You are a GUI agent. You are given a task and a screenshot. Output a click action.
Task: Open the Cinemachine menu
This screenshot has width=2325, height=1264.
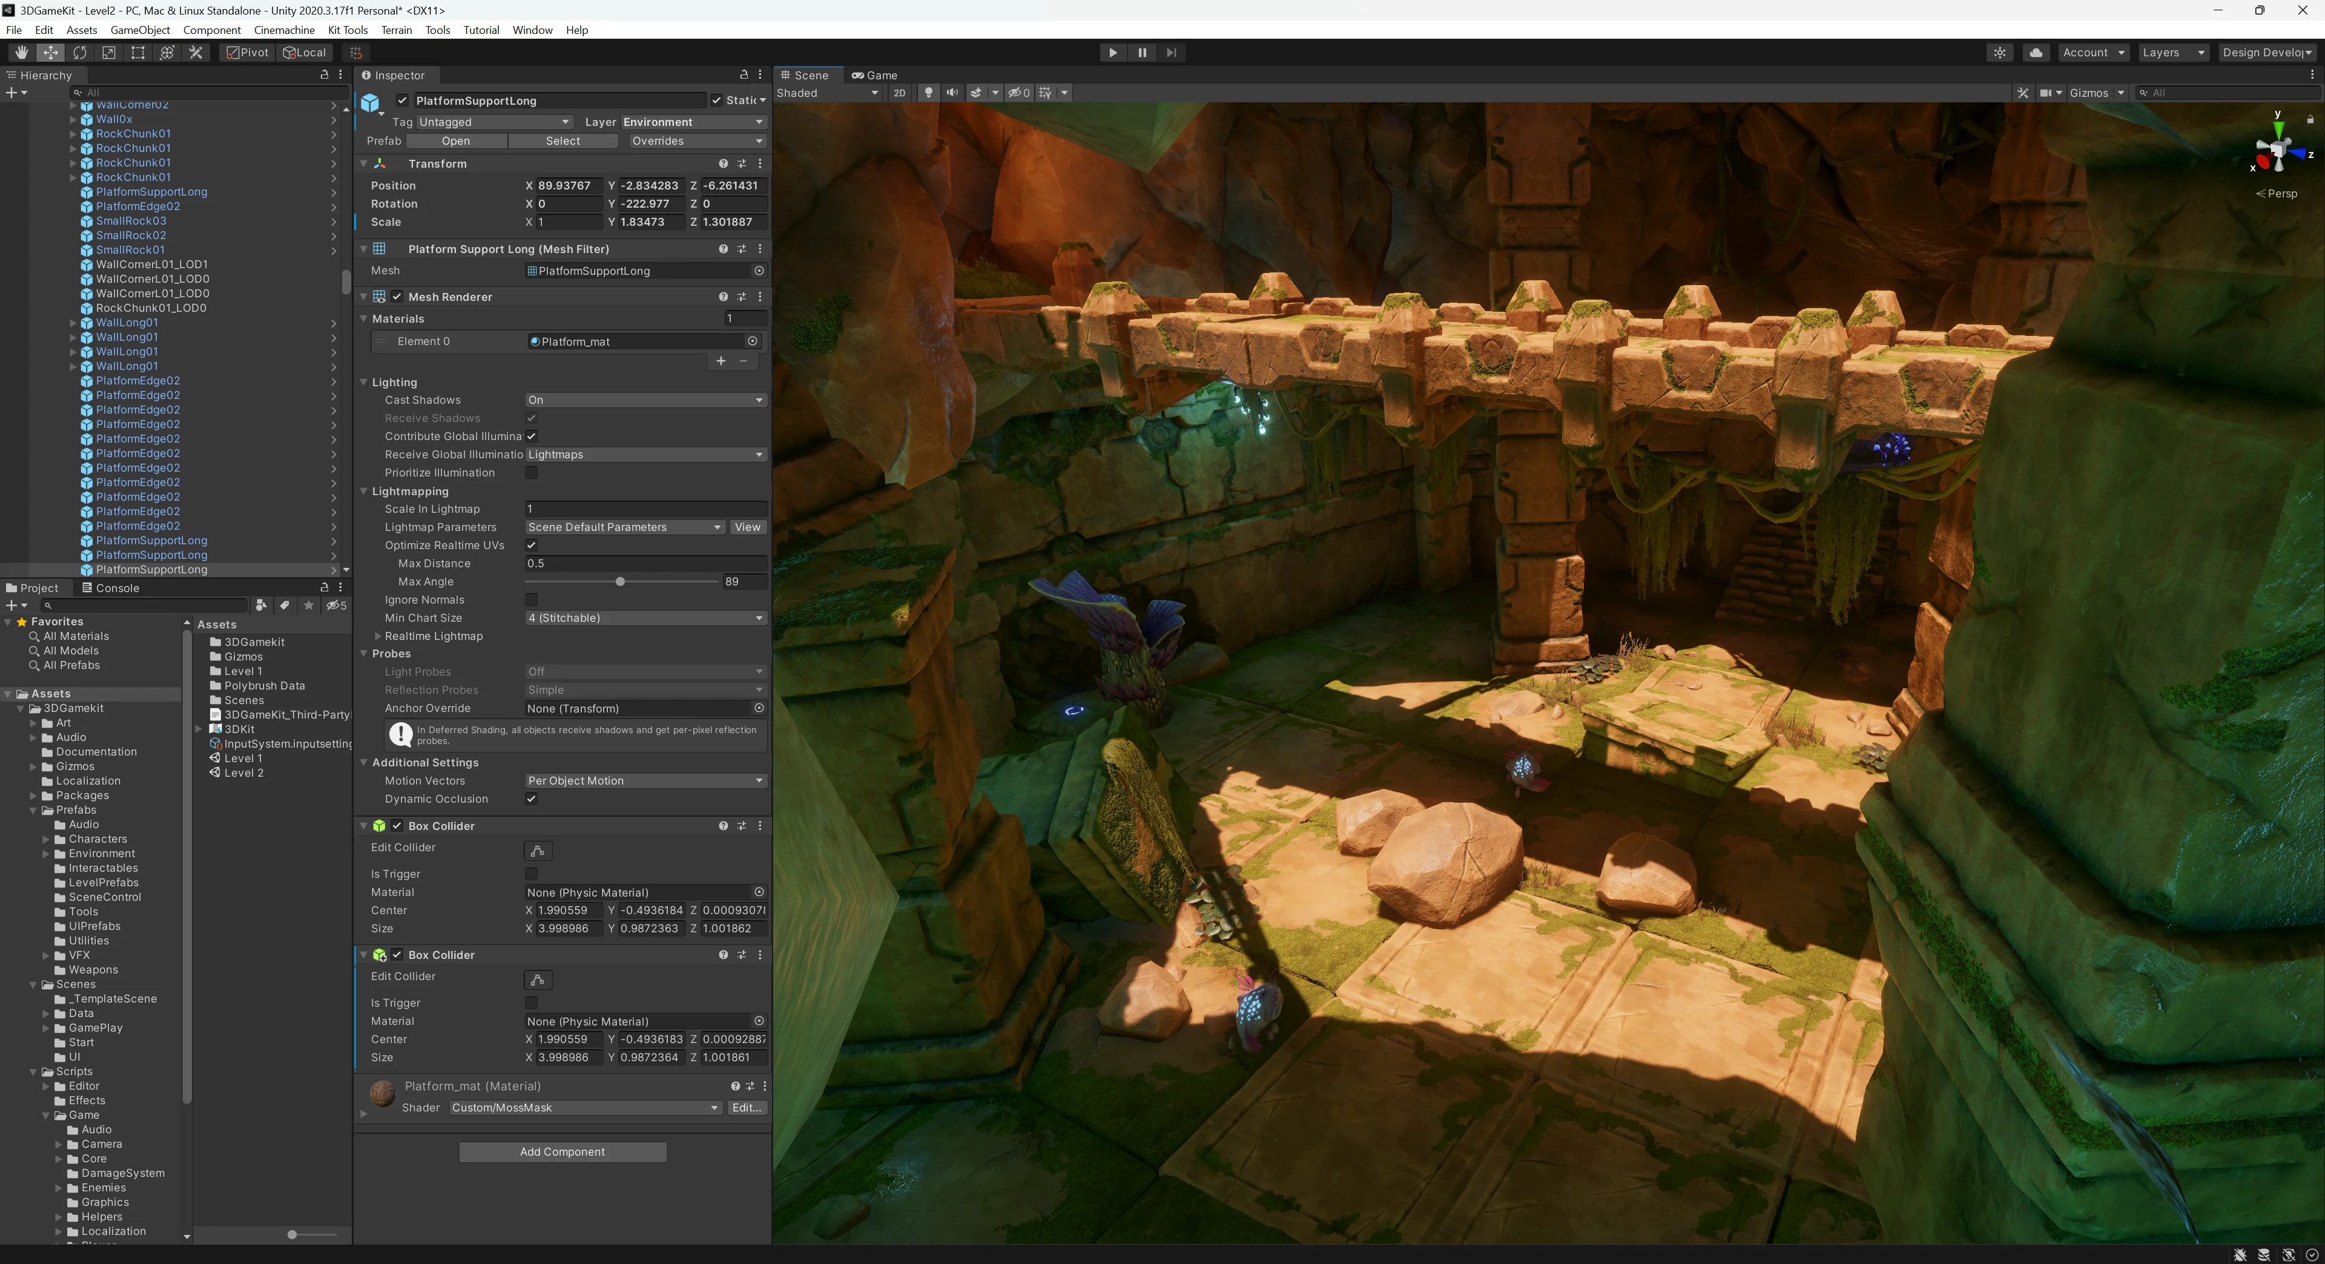[x=283, y=30]
